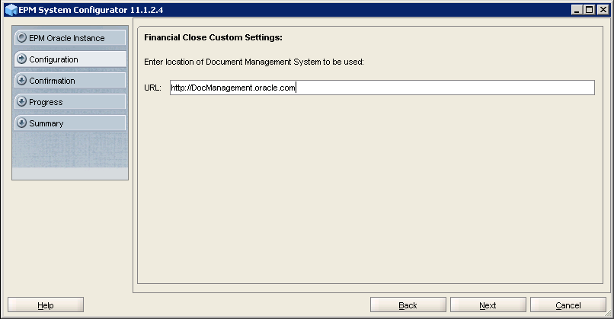The image size is (614, 319).
Task: Click the EPM System Configurator title bar icon
Action: tap(11, 9)
